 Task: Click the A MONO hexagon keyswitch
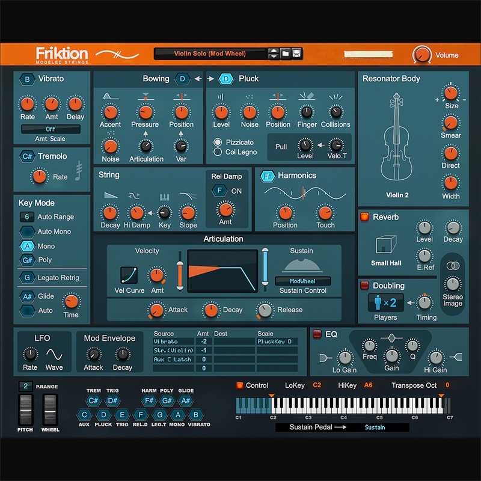[x=177, y=415]
